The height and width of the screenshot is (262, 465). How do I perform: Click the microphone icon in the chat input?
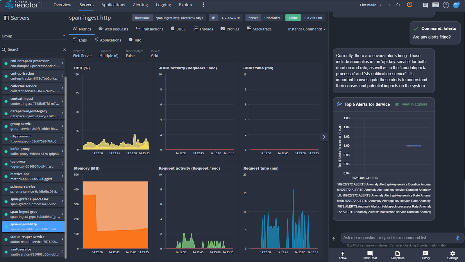pyautogui.click(x=457, y=238)
